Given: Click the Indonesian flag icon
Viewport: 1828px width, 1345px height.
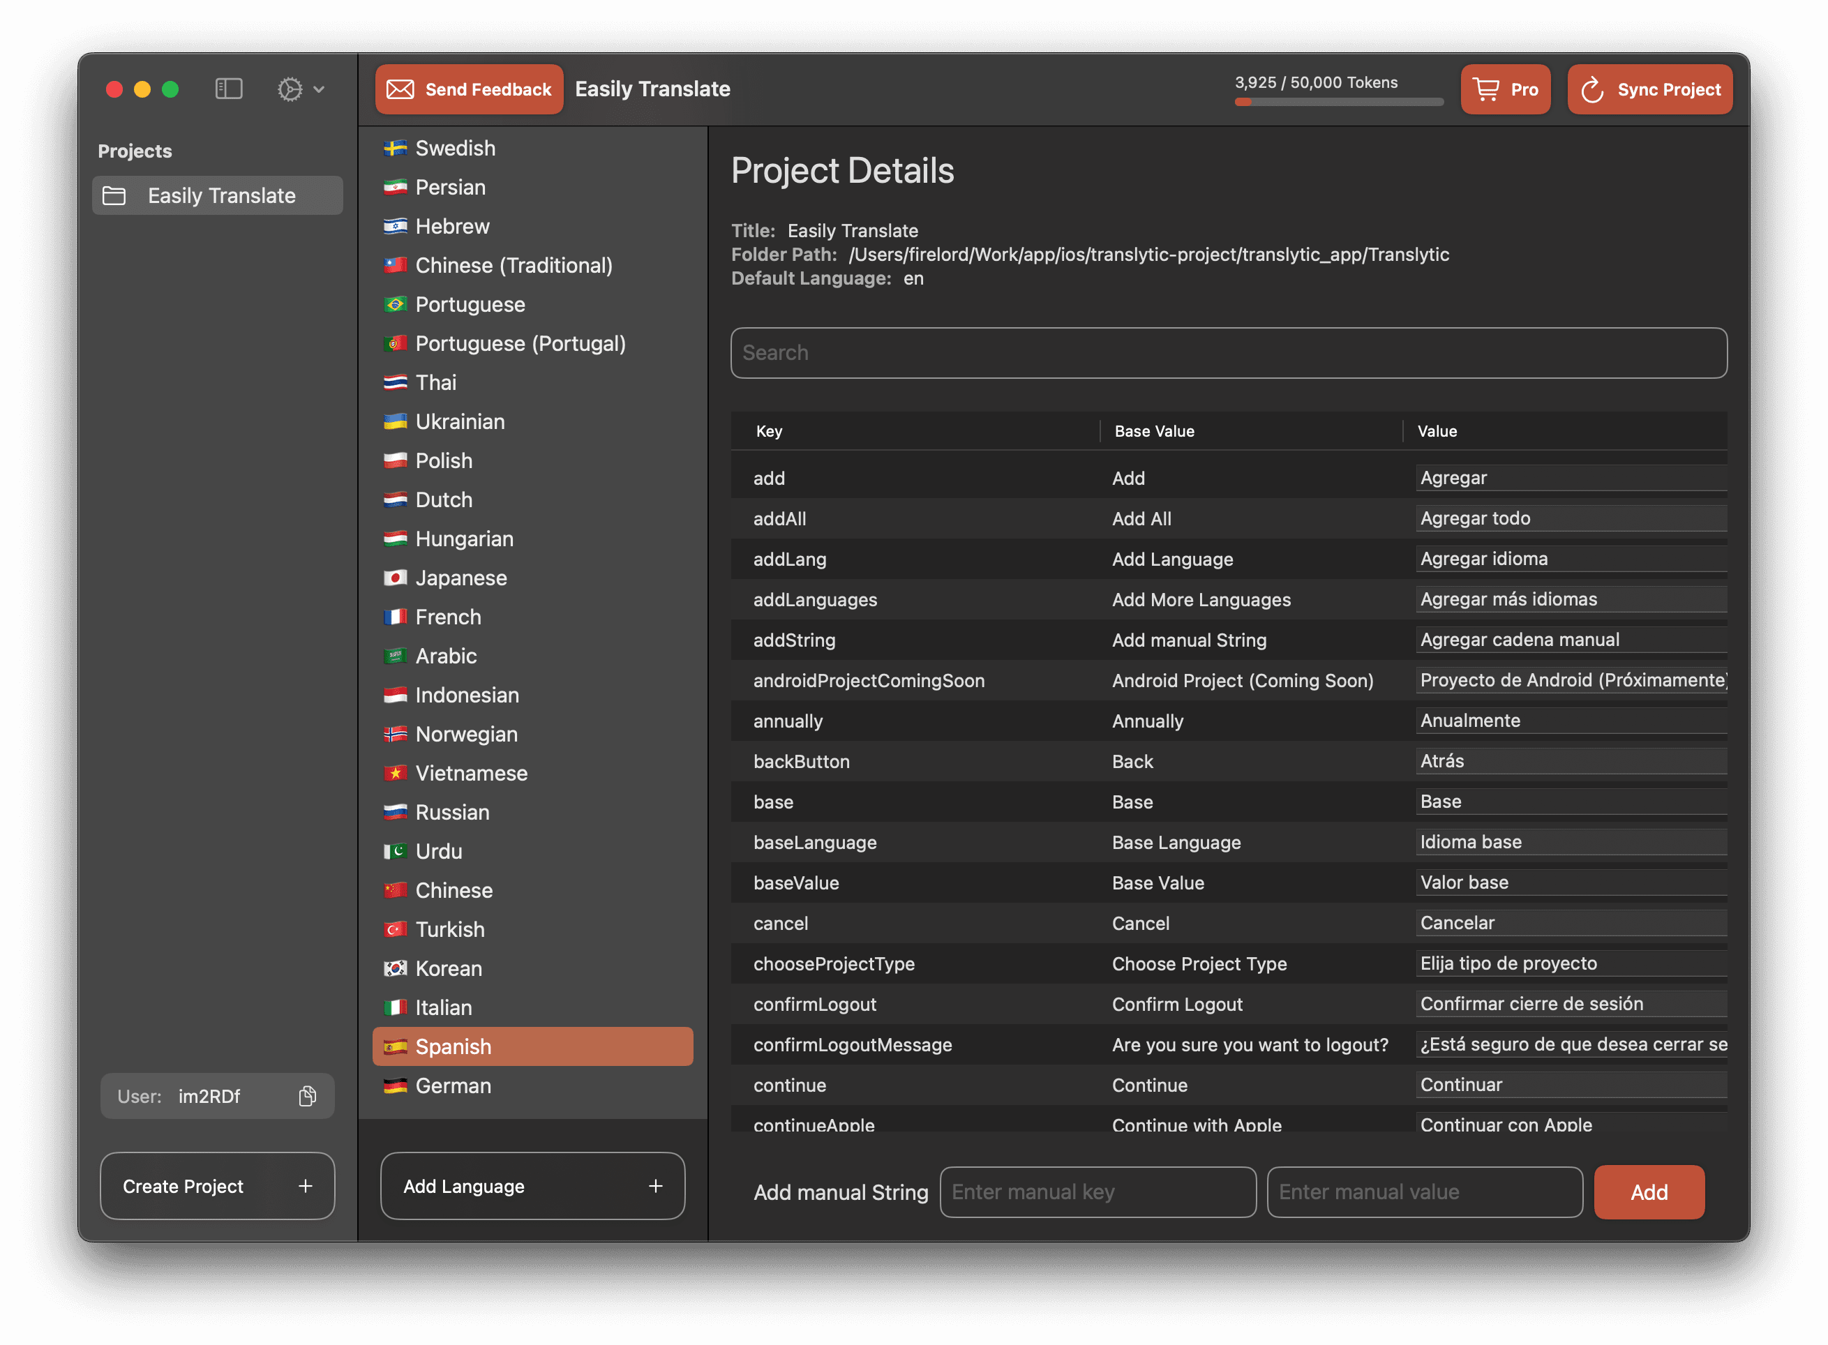Looking at the screenshot, I should (x=395, y=696).
